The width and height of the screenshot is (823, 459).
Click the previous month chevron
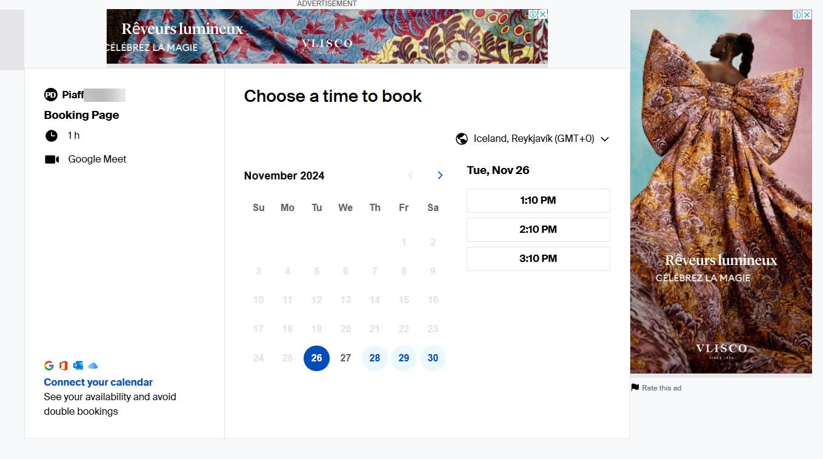411,175
